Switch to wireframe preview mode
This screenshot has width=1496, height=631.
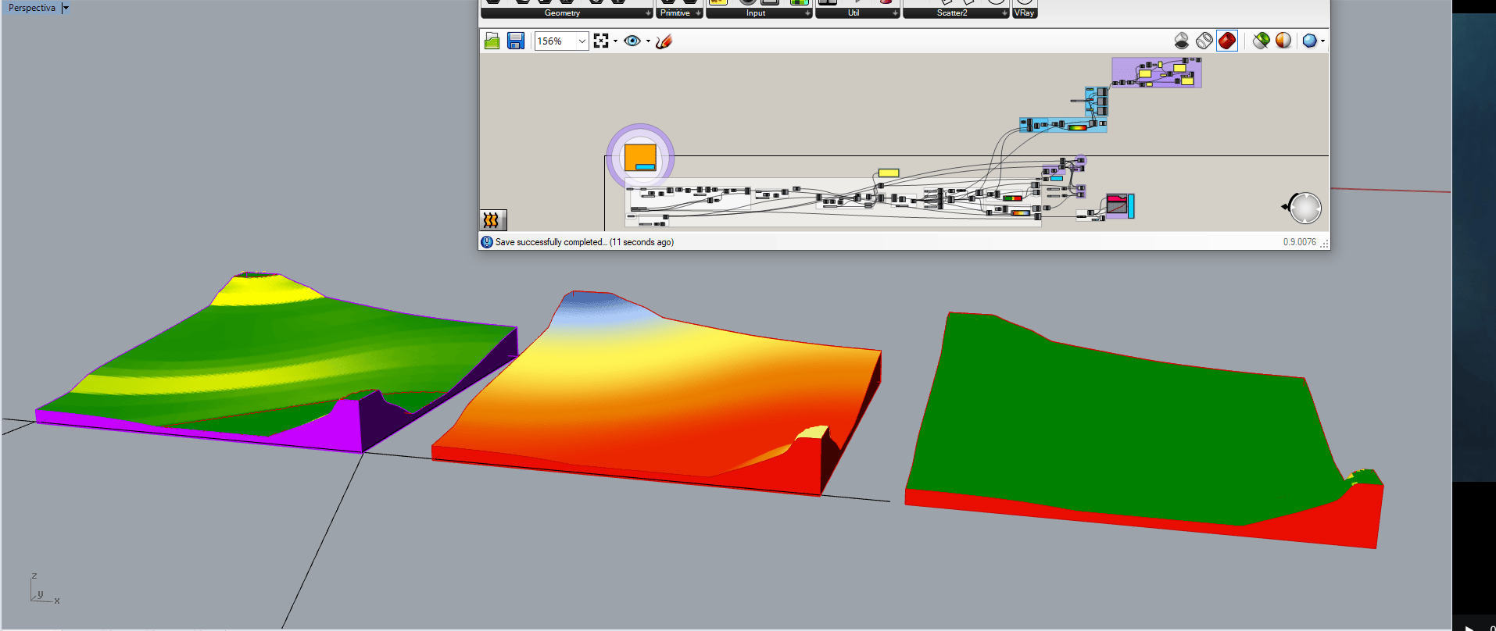tap(1204, 41)
